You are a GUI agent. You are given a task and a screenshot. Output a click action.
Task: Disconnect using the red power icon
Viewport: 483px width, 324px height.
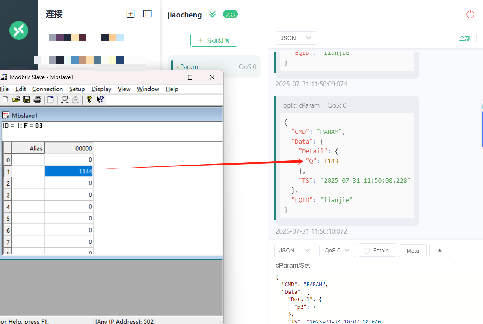[x=470, y=14]
